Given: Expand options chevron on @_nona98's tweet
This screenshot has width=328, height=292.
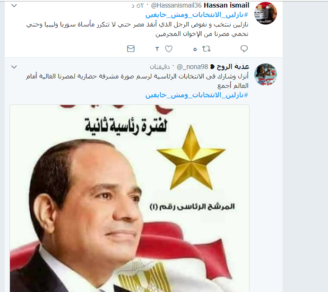Looking at the screenshot, I should coord(14,67).
